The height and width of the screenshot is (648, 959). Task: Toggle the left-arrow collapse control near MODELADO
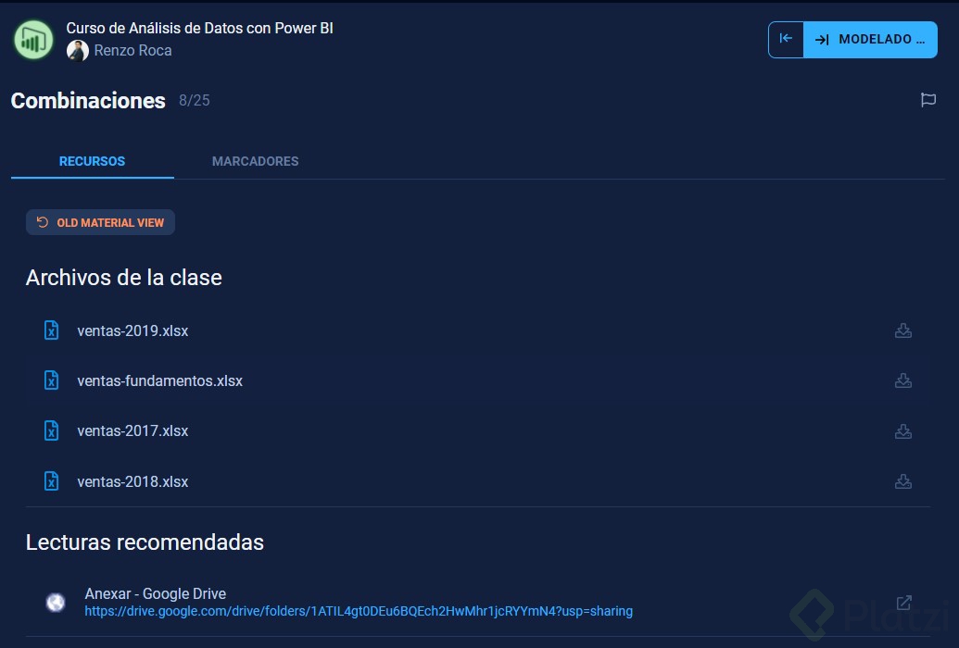pos(785,39)
